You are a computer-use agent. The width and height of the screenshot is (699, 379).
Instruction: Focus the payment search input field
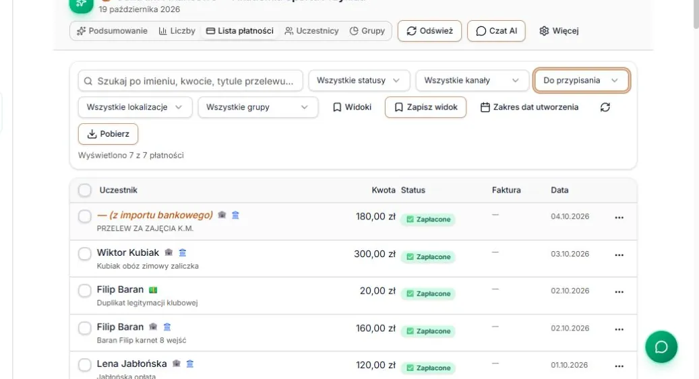point(190,81)
